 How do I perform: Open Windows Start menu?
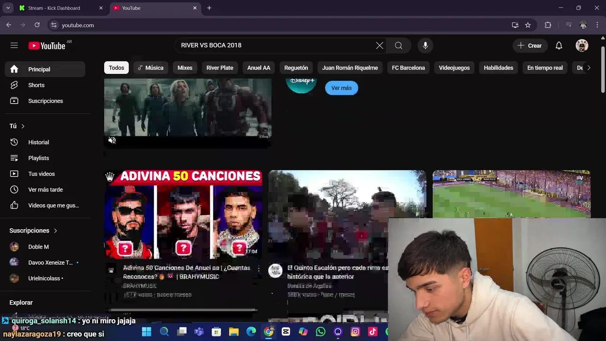[146, 332]
